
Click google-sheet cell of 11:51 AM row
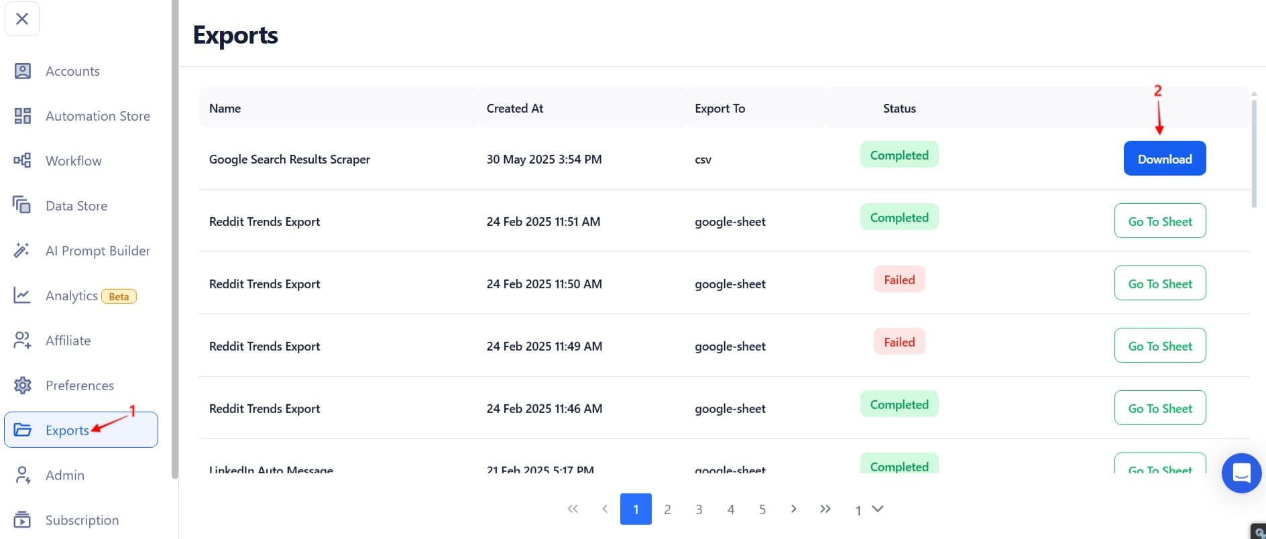[x=730, y=222]
